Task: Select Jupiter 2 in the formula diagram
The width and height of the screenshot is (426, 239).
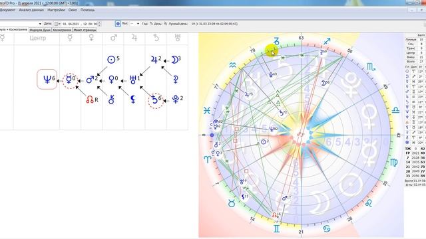Action: [x=156, y=59]
